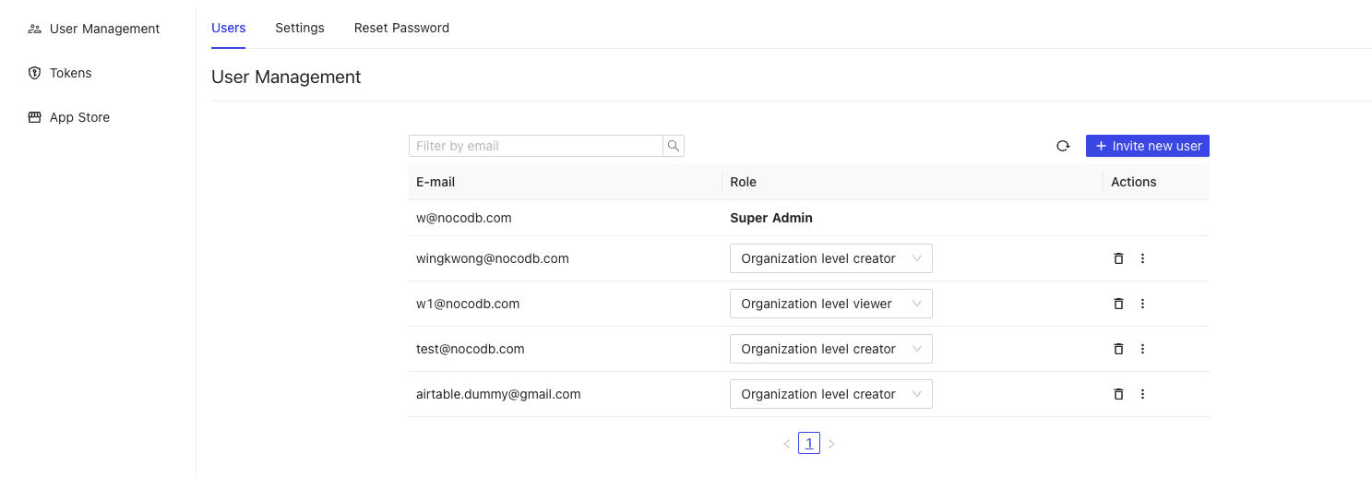Go to App Store in sidebar
Viewport: 1372px width, 478px height.
click(x=79, y=117)
